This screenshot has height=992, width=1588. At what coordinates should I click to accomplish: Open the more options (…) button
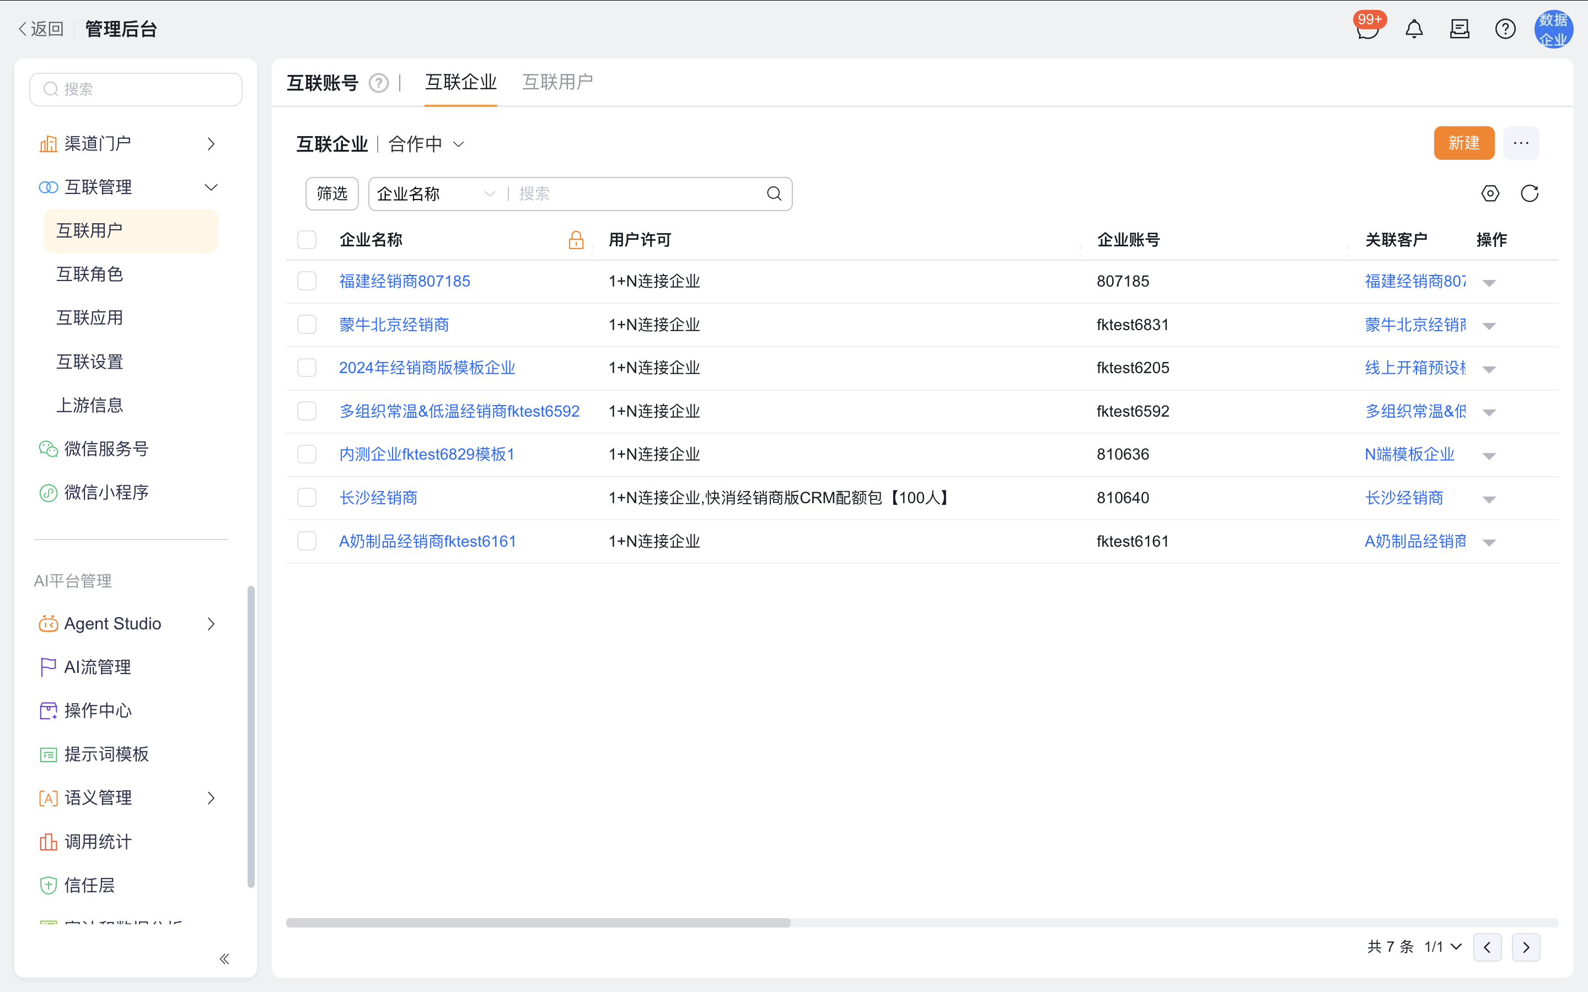(x=1521, y=143)
